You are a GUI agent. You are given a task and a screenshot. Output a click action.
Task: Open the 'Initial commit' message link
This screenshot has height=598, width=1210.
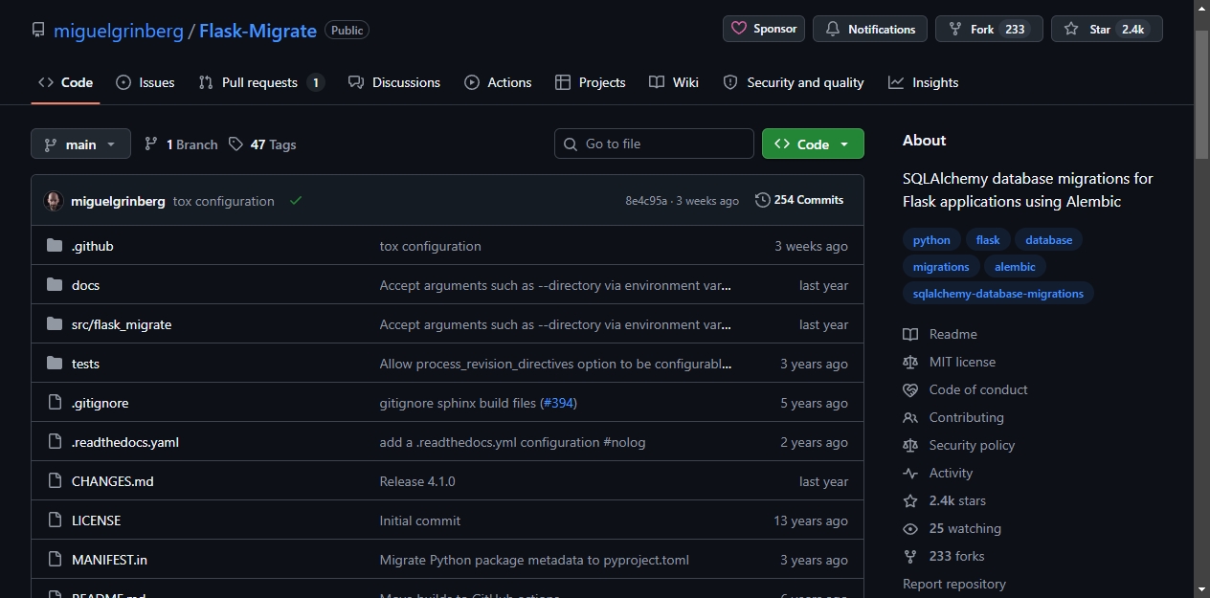pyautogui.click(x=420, y=520)
